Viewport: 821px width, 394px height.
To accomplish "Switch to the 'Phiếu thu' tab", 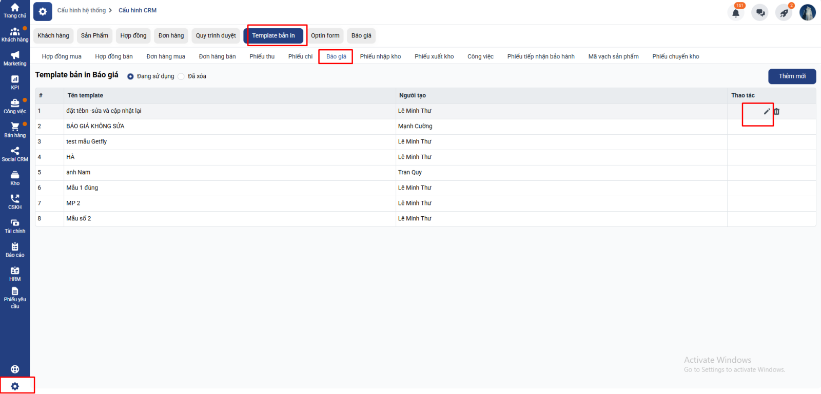I will 262,56.
